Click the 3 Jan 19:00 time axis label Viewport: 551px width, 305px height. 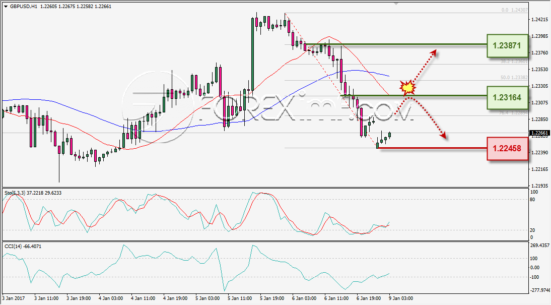tap(79, 298)
